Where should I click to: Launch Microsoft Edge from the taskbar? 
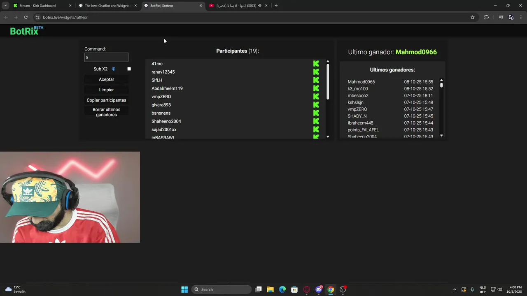[282, 289]
